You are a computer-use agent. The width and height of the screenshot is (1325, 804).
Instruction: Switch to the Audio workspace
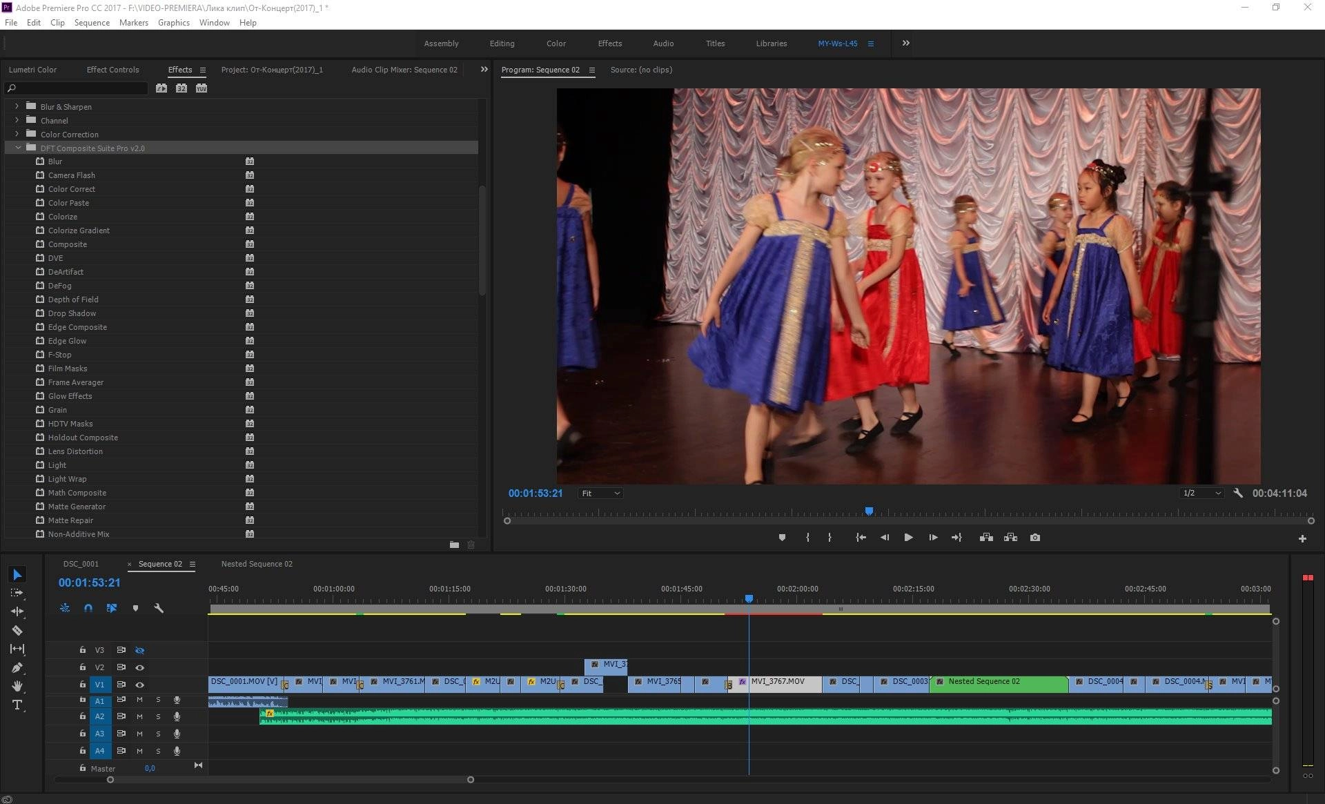663,43
